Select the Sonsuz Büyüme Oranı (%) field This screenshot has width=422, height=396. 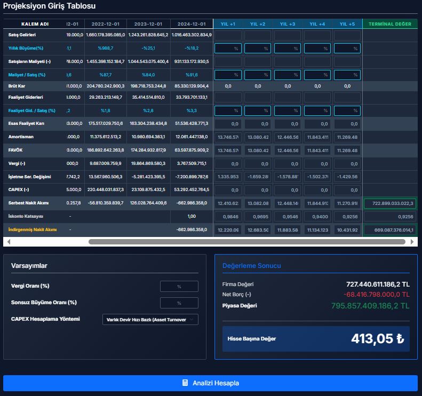[179, 303]
